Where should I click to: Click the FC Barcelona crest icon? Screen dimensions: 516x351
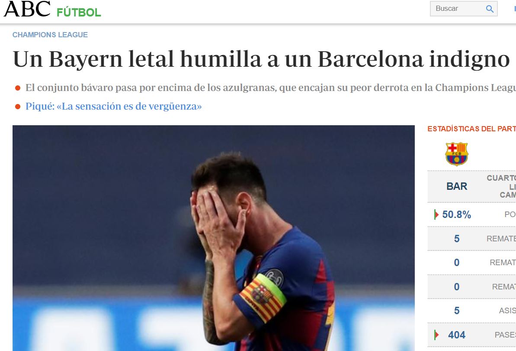(x=456, y=154)
